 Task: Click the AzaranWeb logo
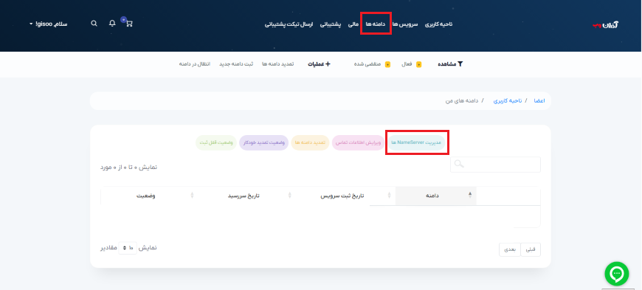click(605, 24)
